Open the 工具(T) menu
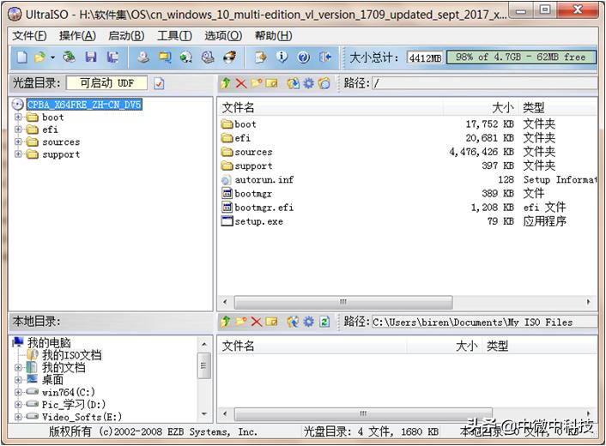The height and width of the screenshot is (446, 606). tap(174, 36)
